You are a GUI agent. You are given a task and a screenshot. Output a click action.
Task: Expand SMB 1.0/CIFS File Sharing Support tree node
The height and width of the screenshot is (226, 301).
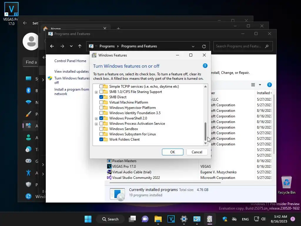pyautogui.click(x=96, y=92)
